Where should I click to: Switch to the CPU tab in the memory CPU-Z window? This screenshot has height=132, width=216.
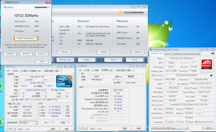[x=80, y=70]
